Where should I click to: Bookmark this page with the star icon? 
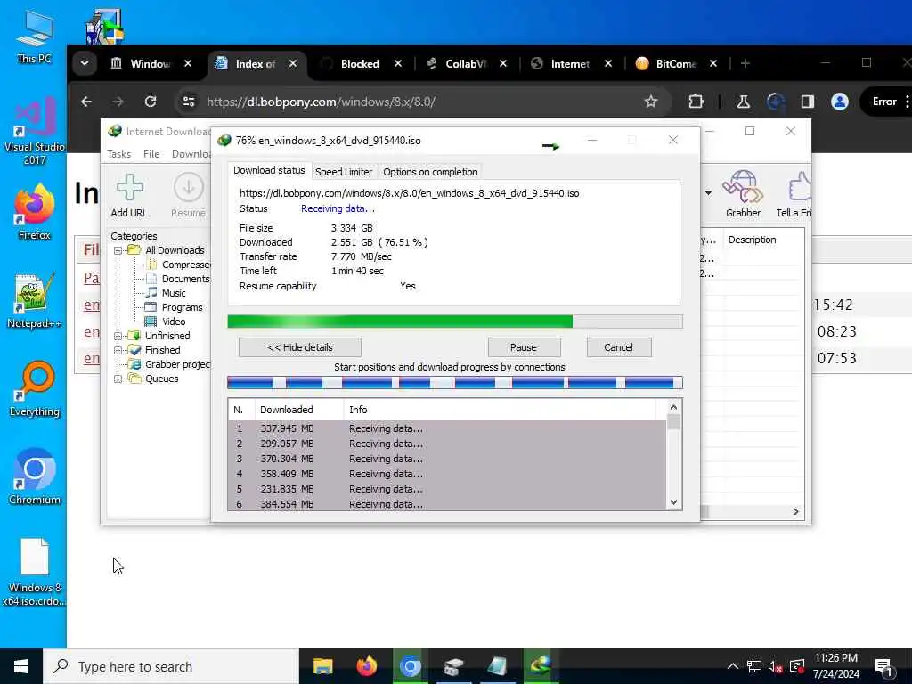click(x=651, y=102)
